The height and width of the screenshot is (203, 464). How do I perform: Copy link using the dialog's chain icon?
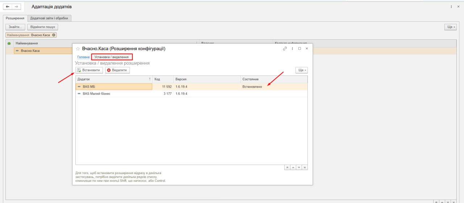tap(285, 48)
